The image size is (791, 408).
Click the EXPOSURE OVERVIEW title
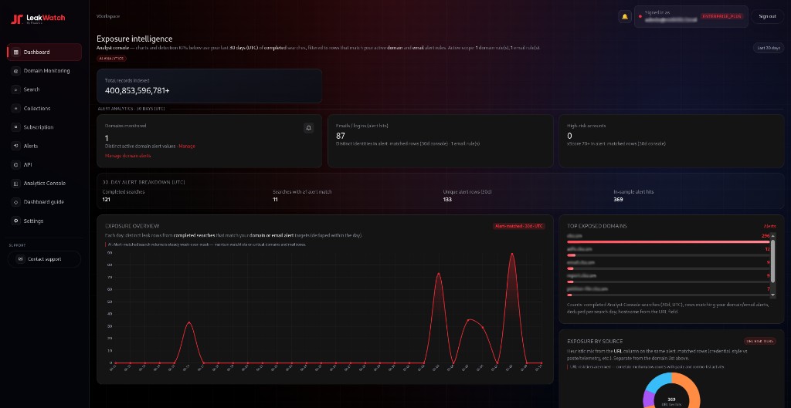[x=132, y=226]
